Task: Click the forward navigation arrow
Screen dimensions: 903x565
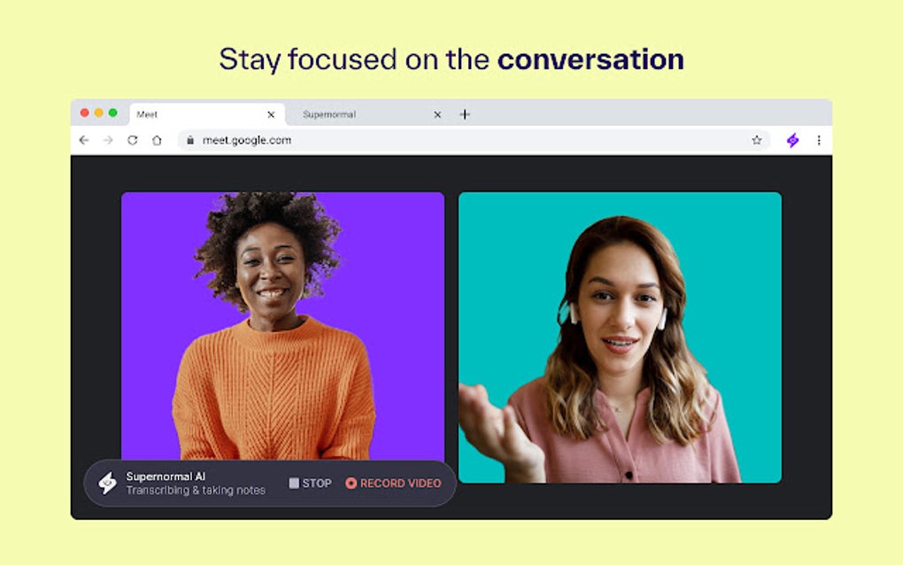Action: (x=106, y=139)
